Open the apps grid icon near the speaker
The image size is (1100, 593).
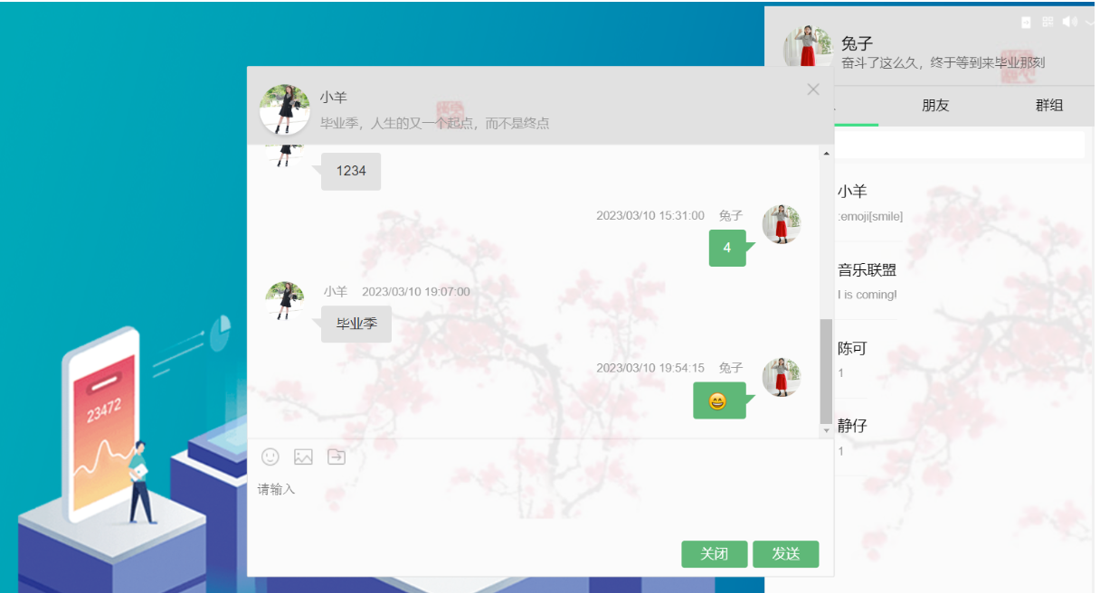[1048, 22]
